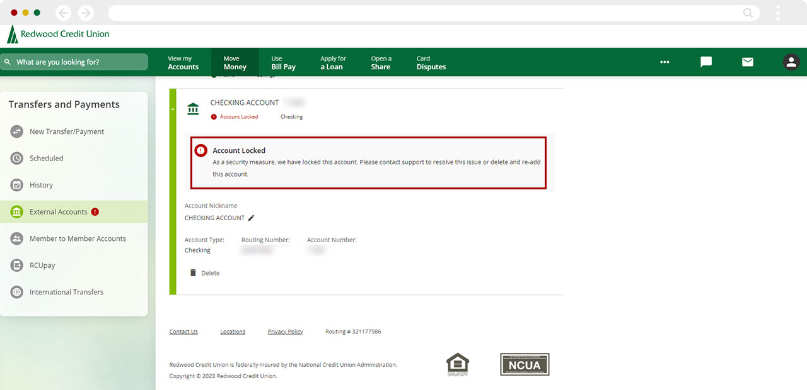This screenshot has width=807, height=390.
Task: Open the Open a Share menu
Action: coord(381,62)
